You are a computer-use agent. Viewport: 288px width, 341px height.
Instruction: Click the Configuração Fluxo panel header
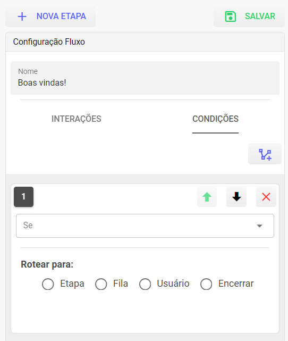(145, 42)
